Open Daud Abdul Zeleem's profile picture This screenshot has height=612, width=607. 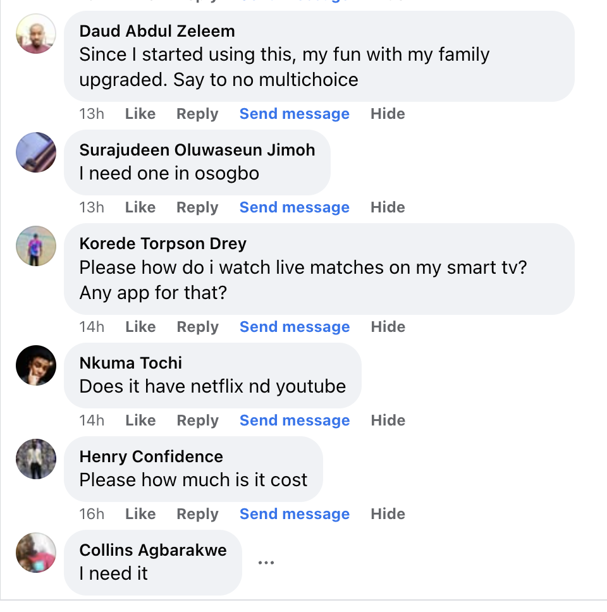point(36,34)
